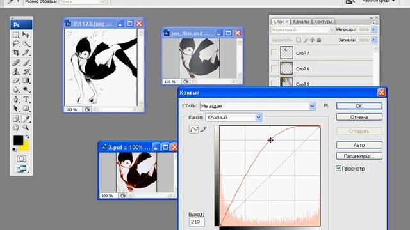
Task: Click the foreground black color swatch
Action: coord(18,141)
